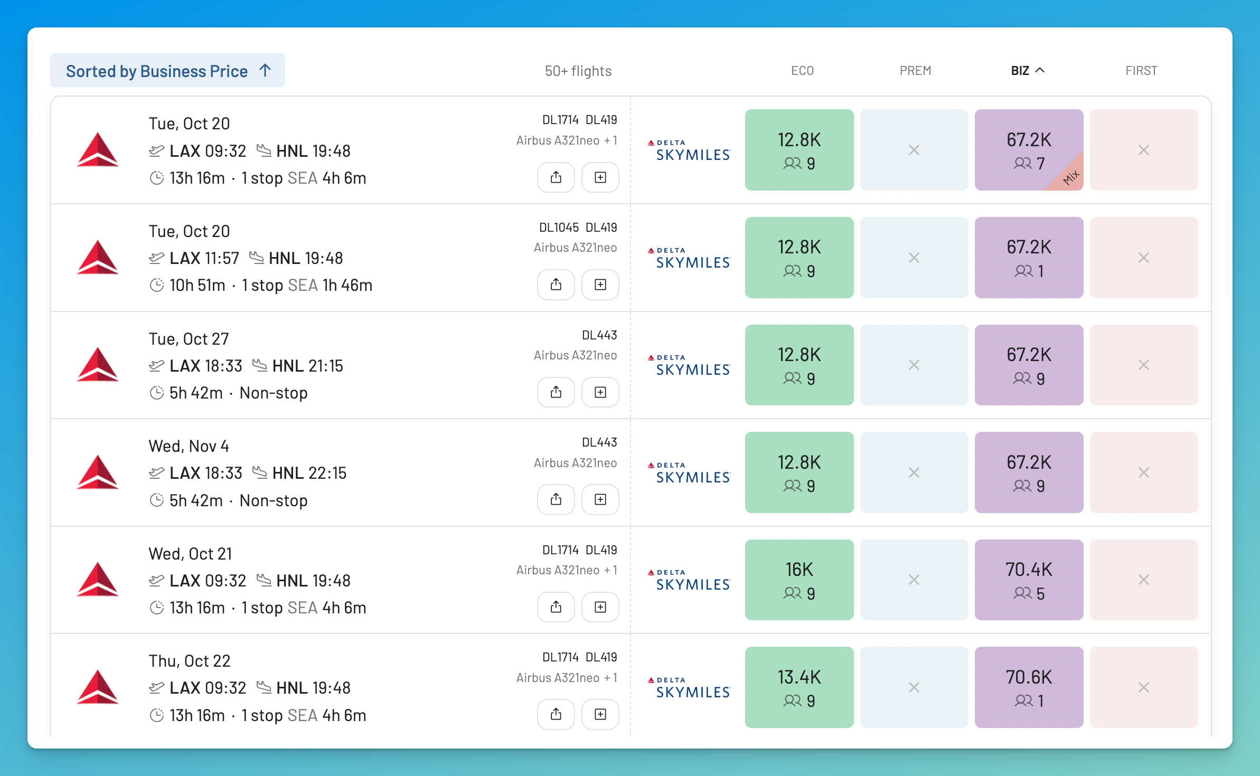Click unavailable First cell for Oct 27 flight

pos(1144,365)
